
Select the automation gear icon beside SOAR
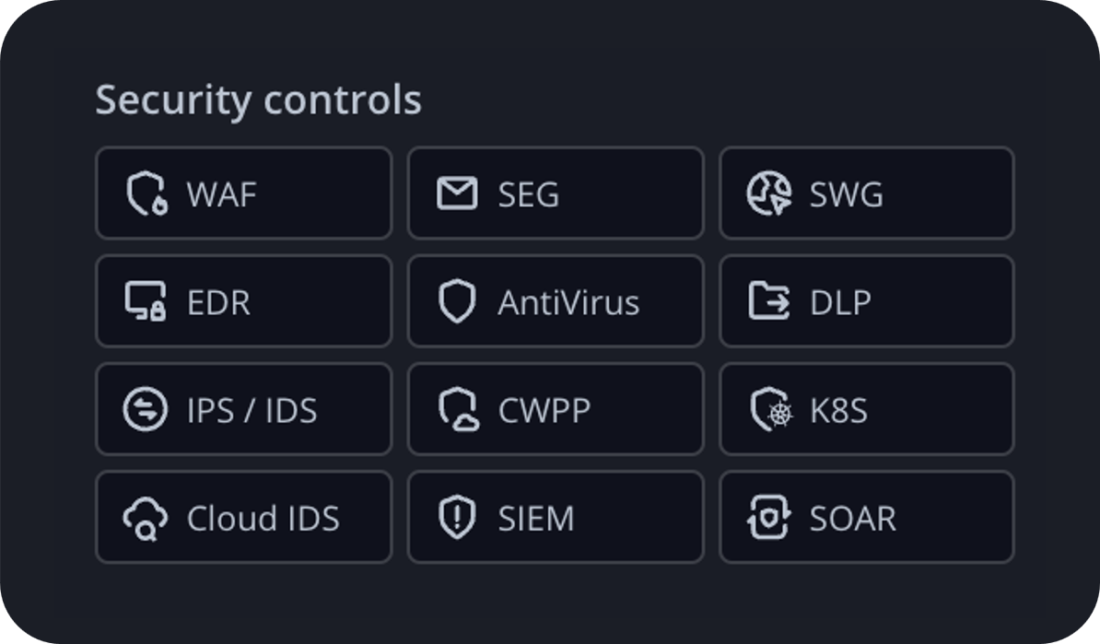[767, 517]
